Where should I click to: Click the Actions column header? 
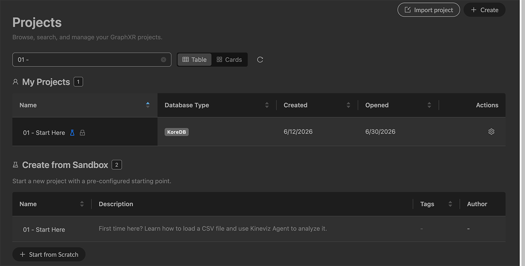point(487,105)
